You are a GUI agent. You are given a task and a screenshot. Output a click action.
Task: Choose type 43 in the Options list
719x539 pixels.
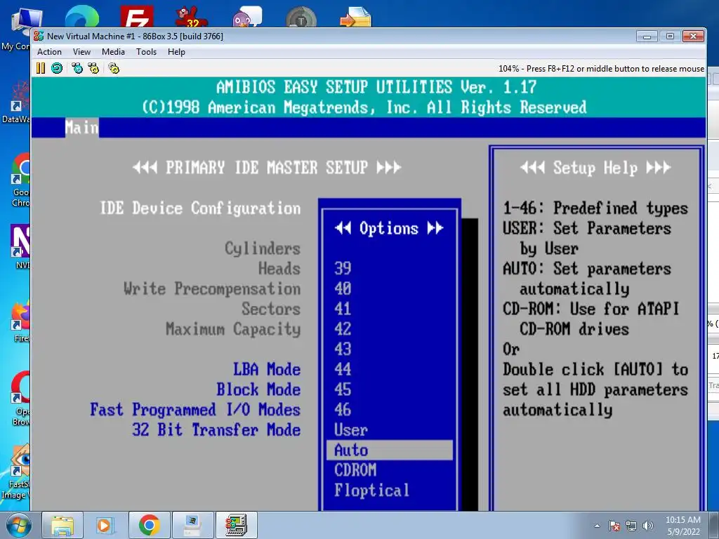[x=343, y=349]
